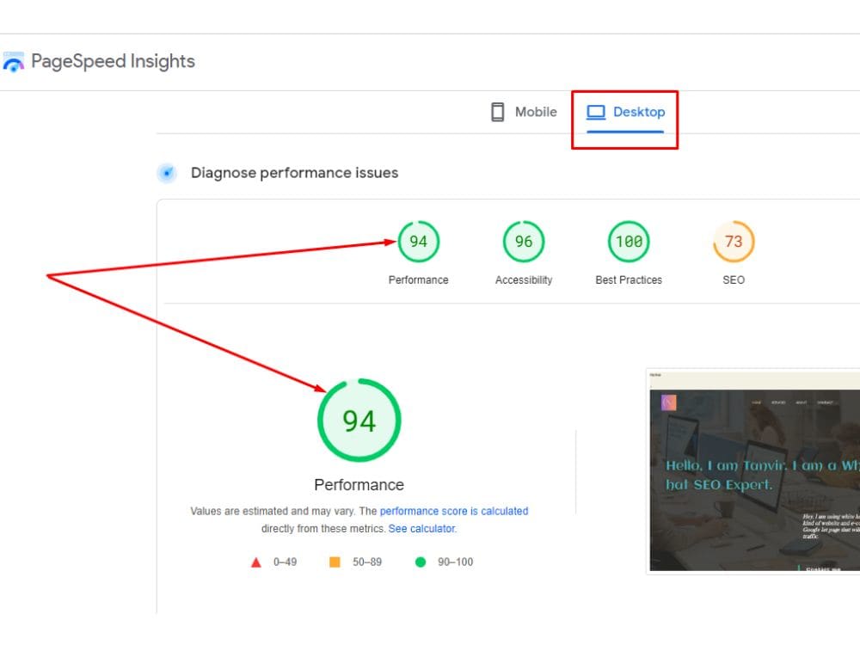Image resolution: width=860 pixels, height=645 pixels.
Task: Select the Performance score gauge showing 94
Action: [x=418, y=242]
